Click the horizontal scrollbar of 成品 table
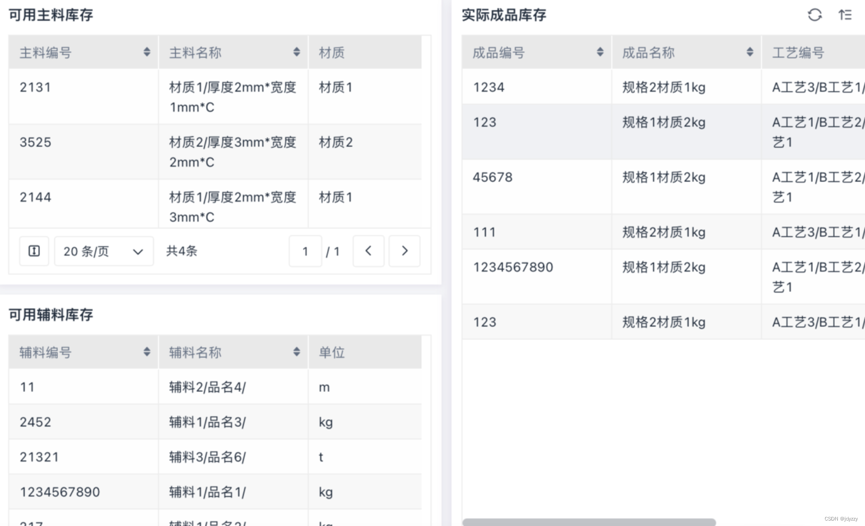Image resolution: width=865 pixels, height=526 pixels. coord(589,522)
